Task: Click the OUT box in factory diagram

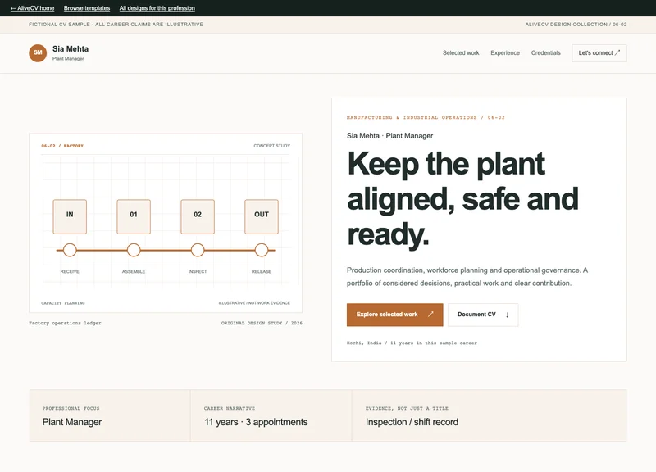Action: point(262,216)
